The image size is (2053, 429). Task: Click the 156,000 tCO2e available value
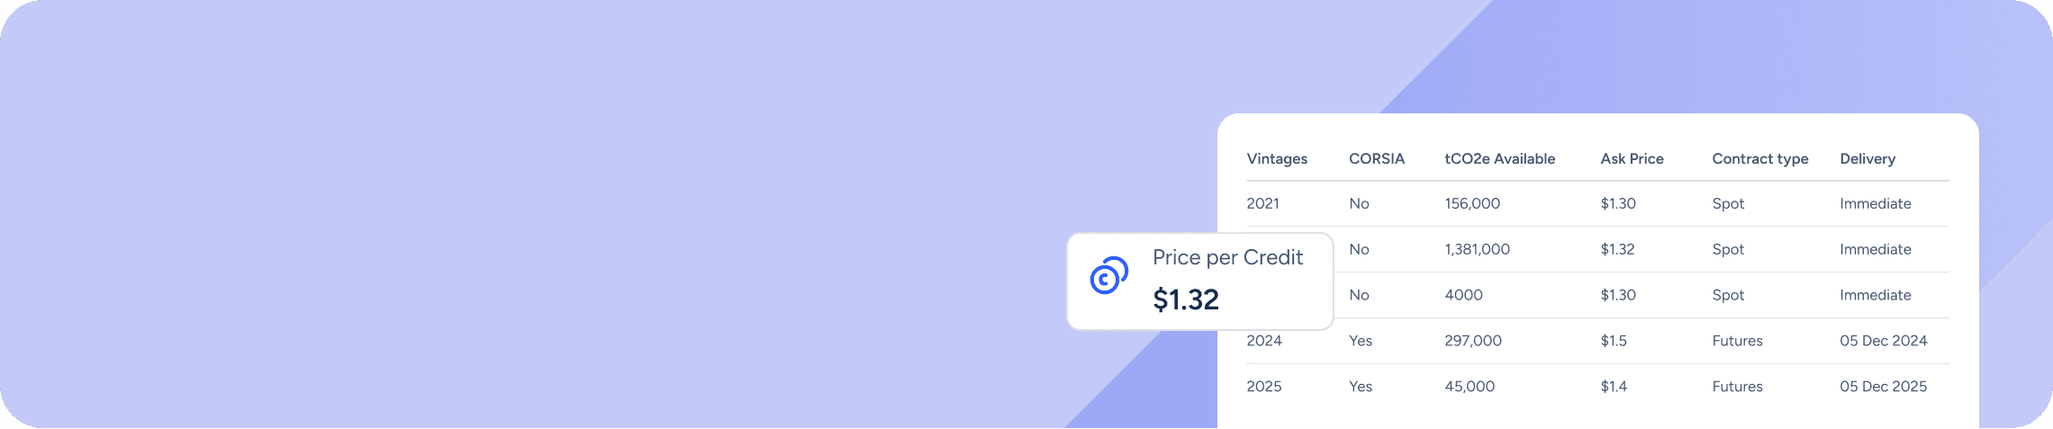click(x=1472, y=204)
